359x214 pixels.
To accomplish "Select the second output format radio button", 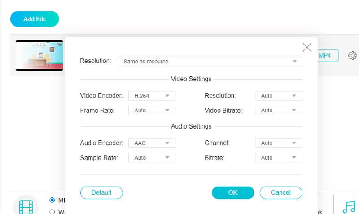I will [52, 211].
